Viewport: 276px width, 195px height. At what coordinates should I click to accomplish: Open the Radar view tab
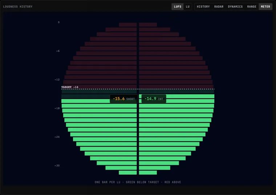coord(219,7)
